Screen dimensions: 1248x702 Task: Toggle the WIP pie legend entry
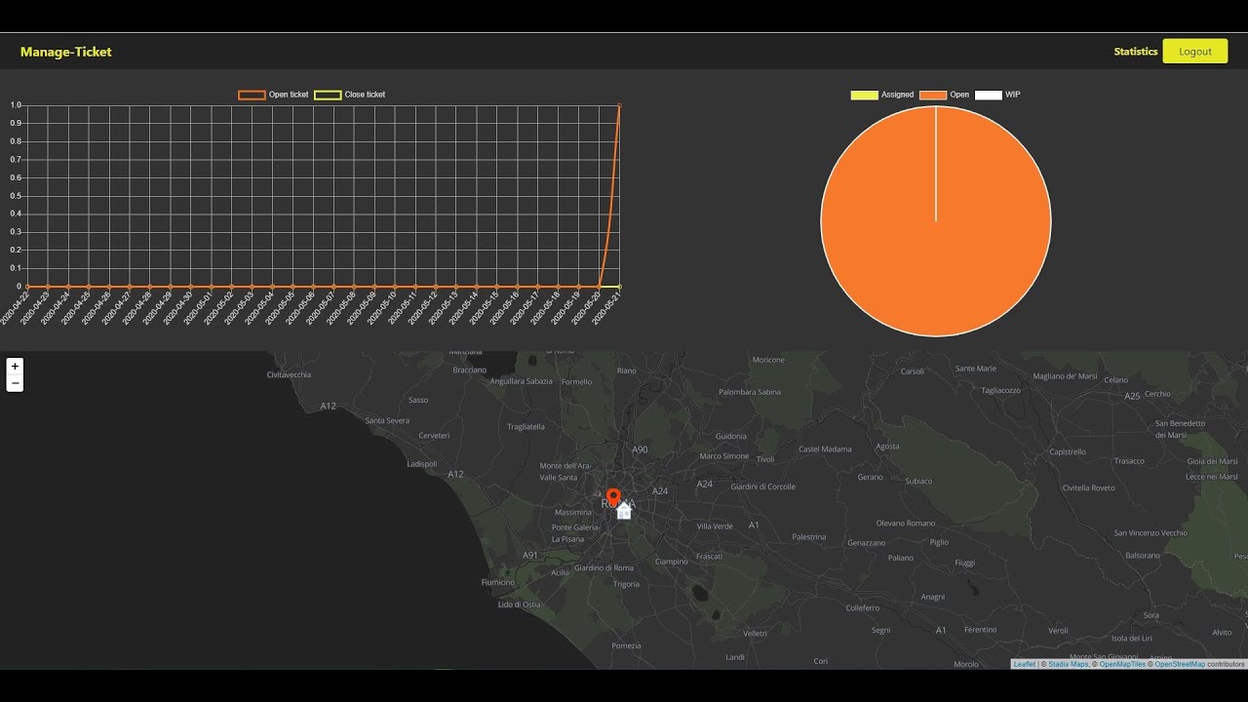[997, 95]
